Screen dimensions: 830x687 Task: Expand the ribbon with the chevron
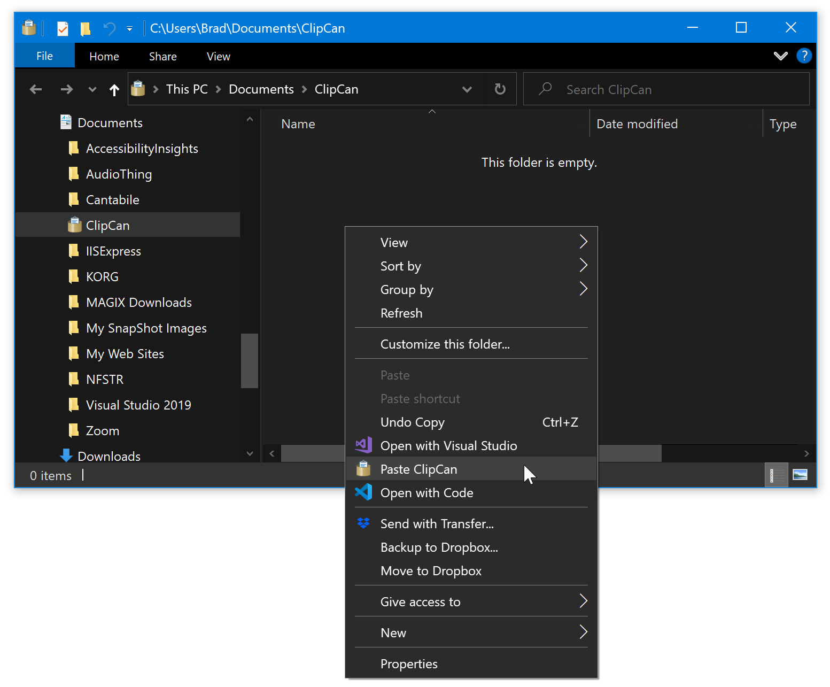pyautogui.click(x=780, y=56)
